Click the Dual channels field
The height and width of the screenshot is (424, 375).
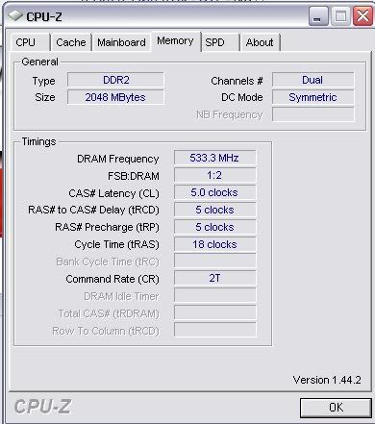click(x=313, y=80)
